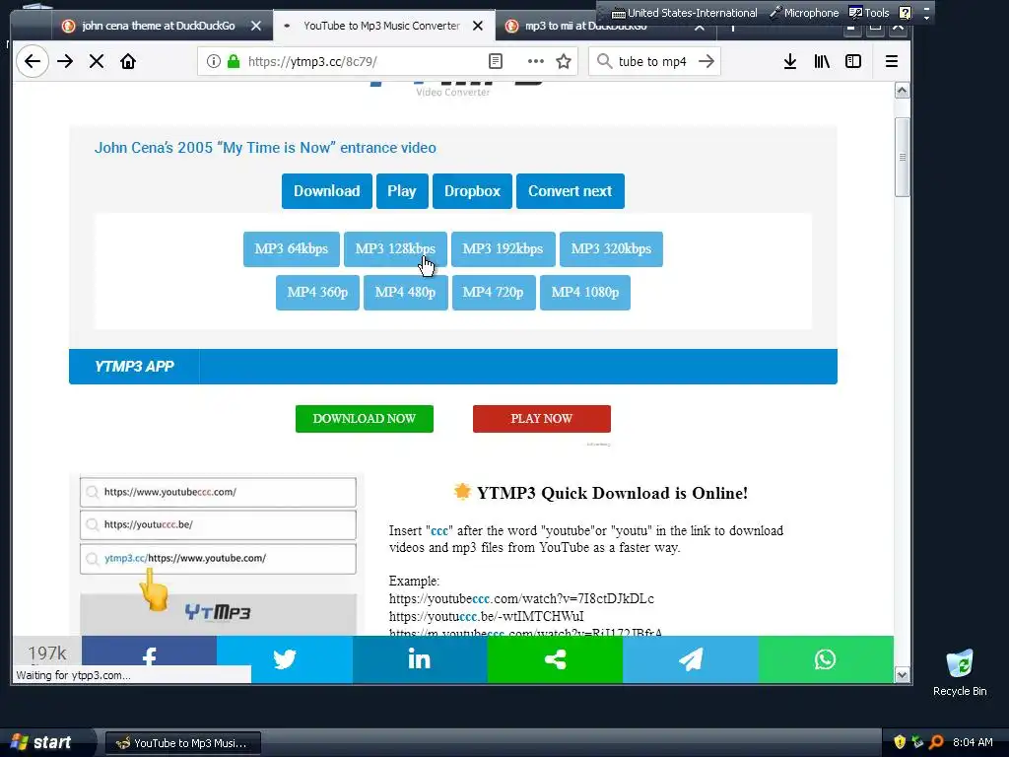Choose MP3 320kbps format
This screenshot has height=757, width=1009.
pos(611,249)
